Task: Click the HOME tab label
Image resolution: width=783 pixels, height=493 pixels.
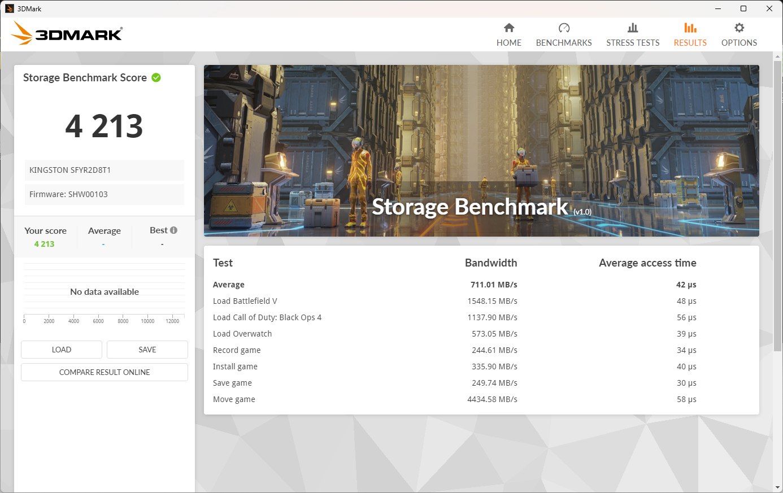Action: pos(509,43)
